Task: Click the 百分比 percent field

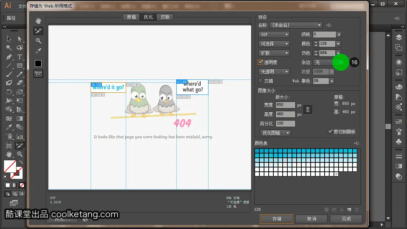Action: click(286, 123)
